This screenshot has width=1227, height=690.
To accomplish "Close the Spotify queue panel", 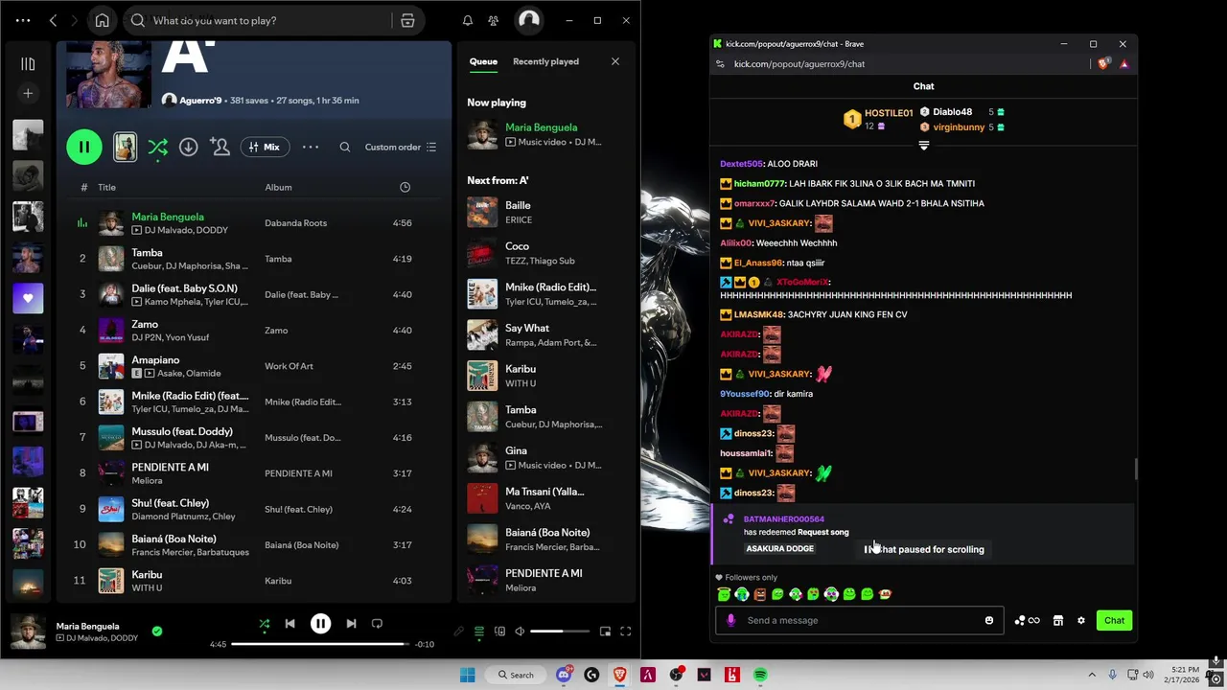I will coord(615,61).
